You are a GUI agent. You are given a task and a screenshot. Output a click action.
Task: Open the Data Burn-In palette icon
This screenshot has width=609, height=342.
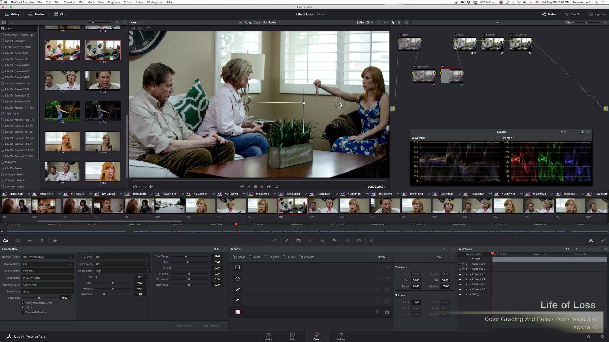[x=371, y=241]
